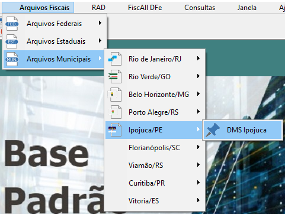Click the FED. document icon
Viewport: 285px width, 214px height.
point(12,24)
